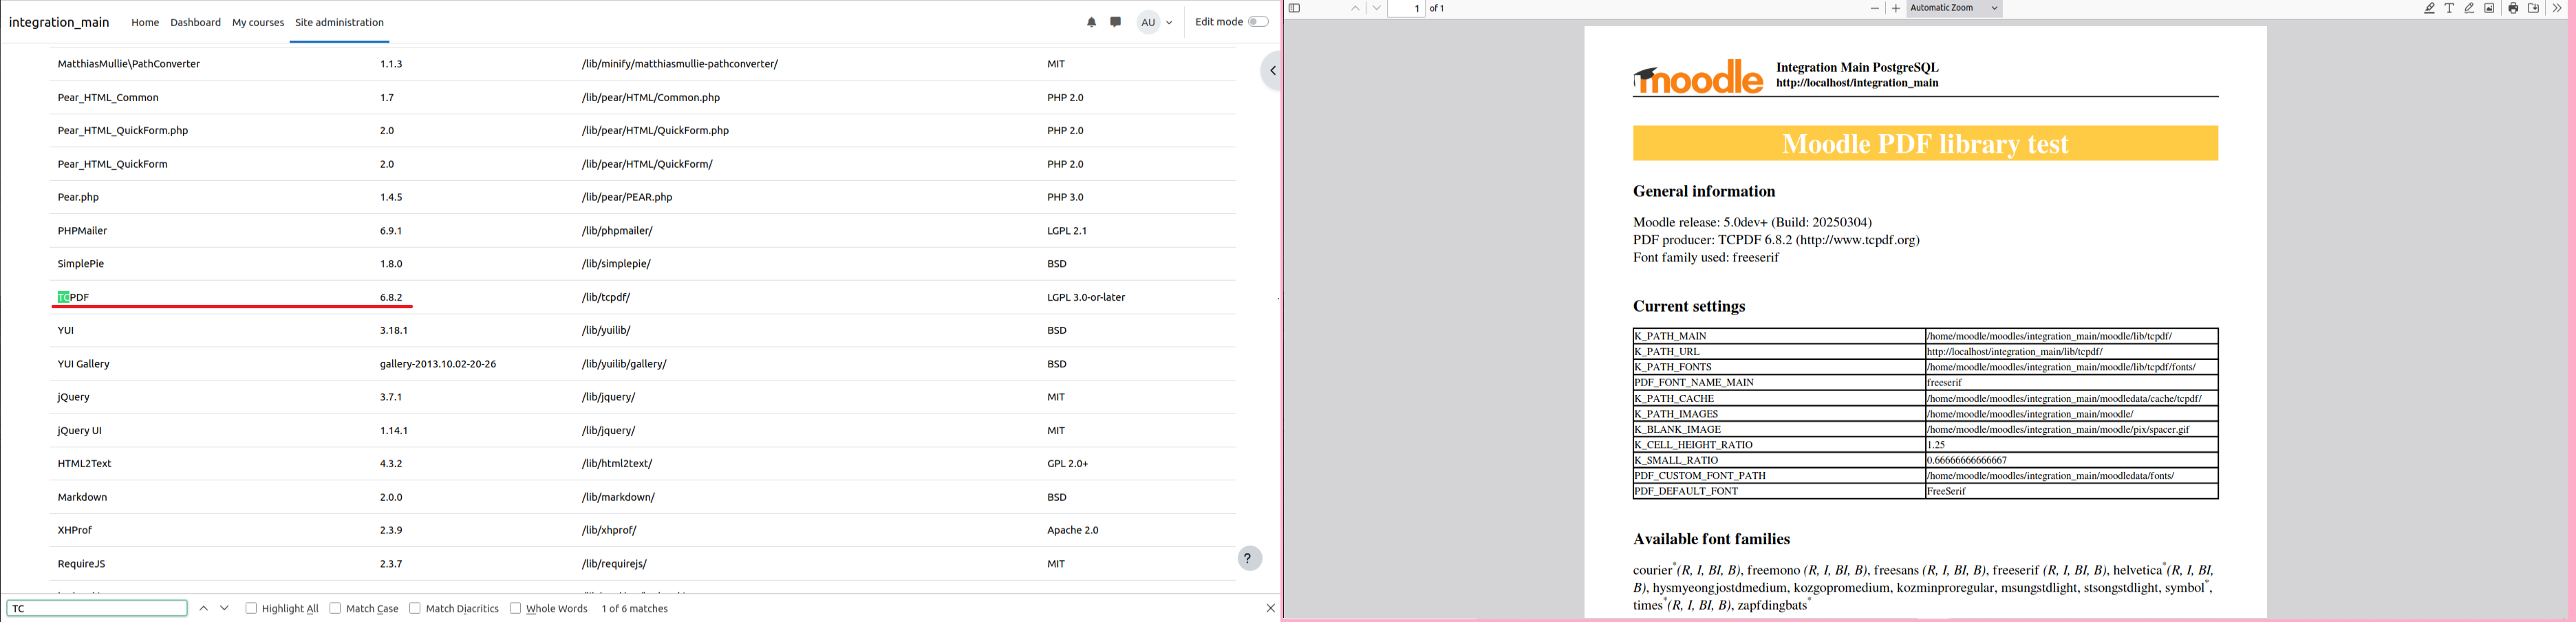Click the Pear.php library name
The height and width of the screenshot is (622, 2576).
pos(78,197)
